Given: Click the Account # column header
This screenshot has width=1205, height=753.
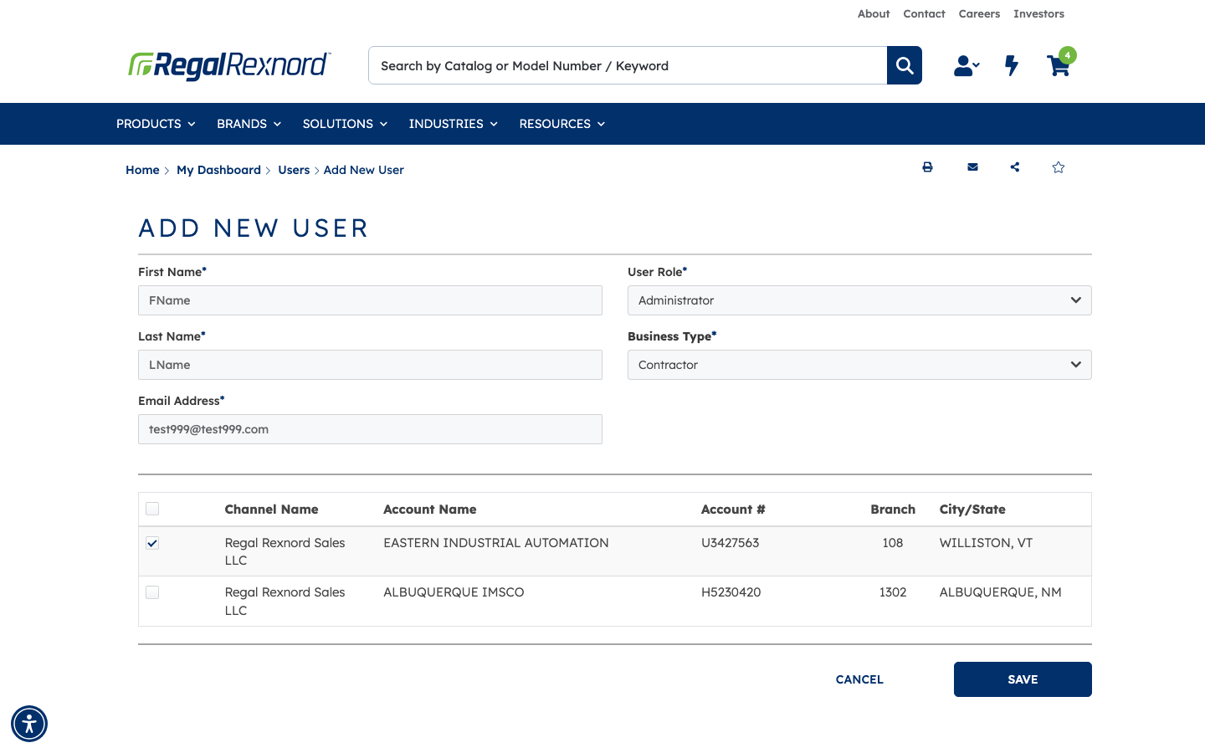Looking at the screenshot, I should (x=733, y=510).
